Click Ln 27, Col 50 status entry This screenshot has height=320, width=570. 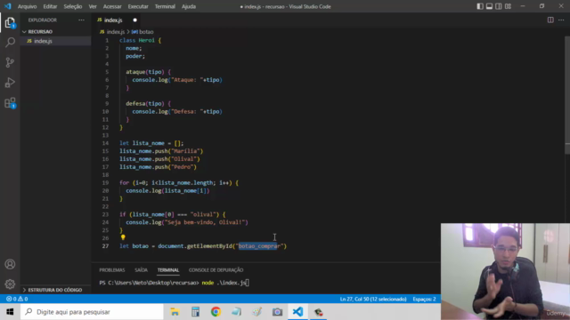pyautogui.click(x=373, y=299)
